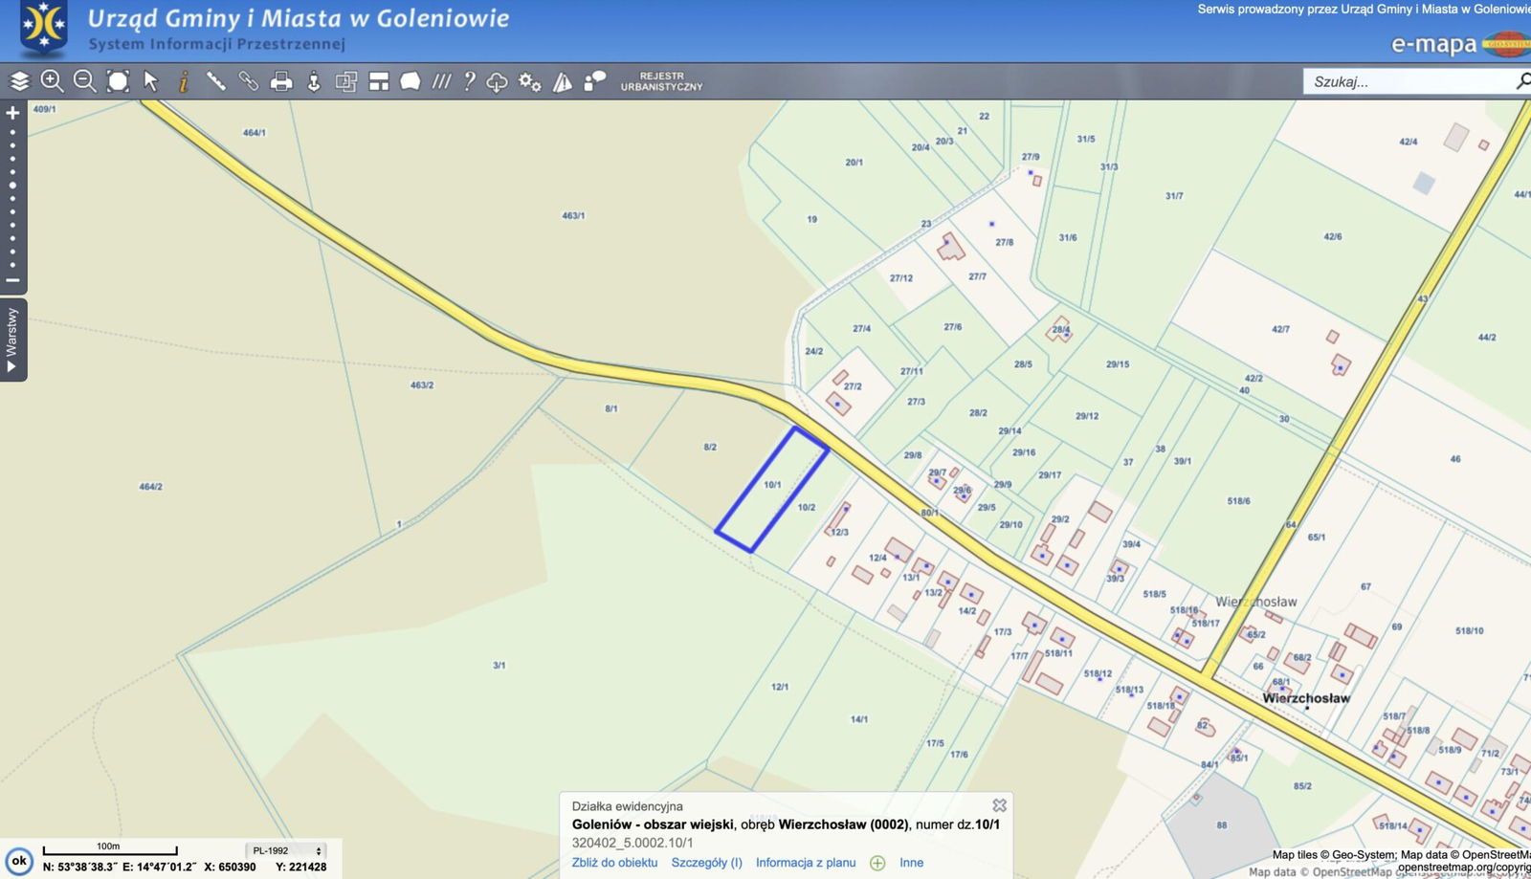
Task: Select the zoom out magnifier tool
Action: 84,81
